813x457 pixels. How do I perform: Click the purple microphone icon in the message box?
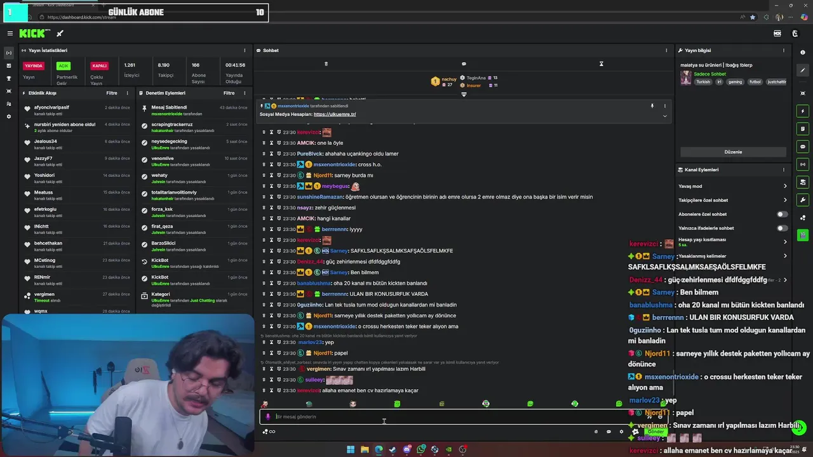[268, 417]
